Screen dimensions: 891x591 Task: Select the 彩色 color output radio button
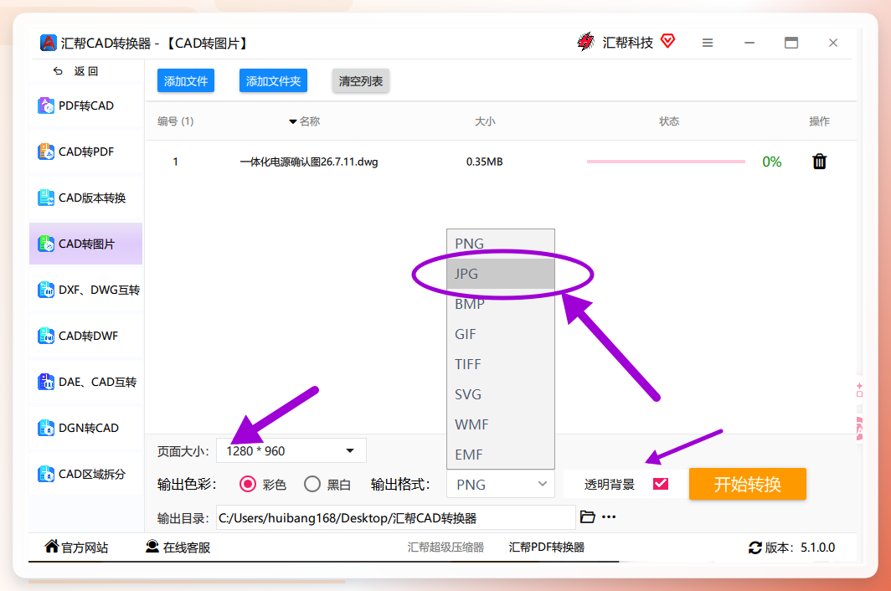pyautogui.click(x=248, y=484)
